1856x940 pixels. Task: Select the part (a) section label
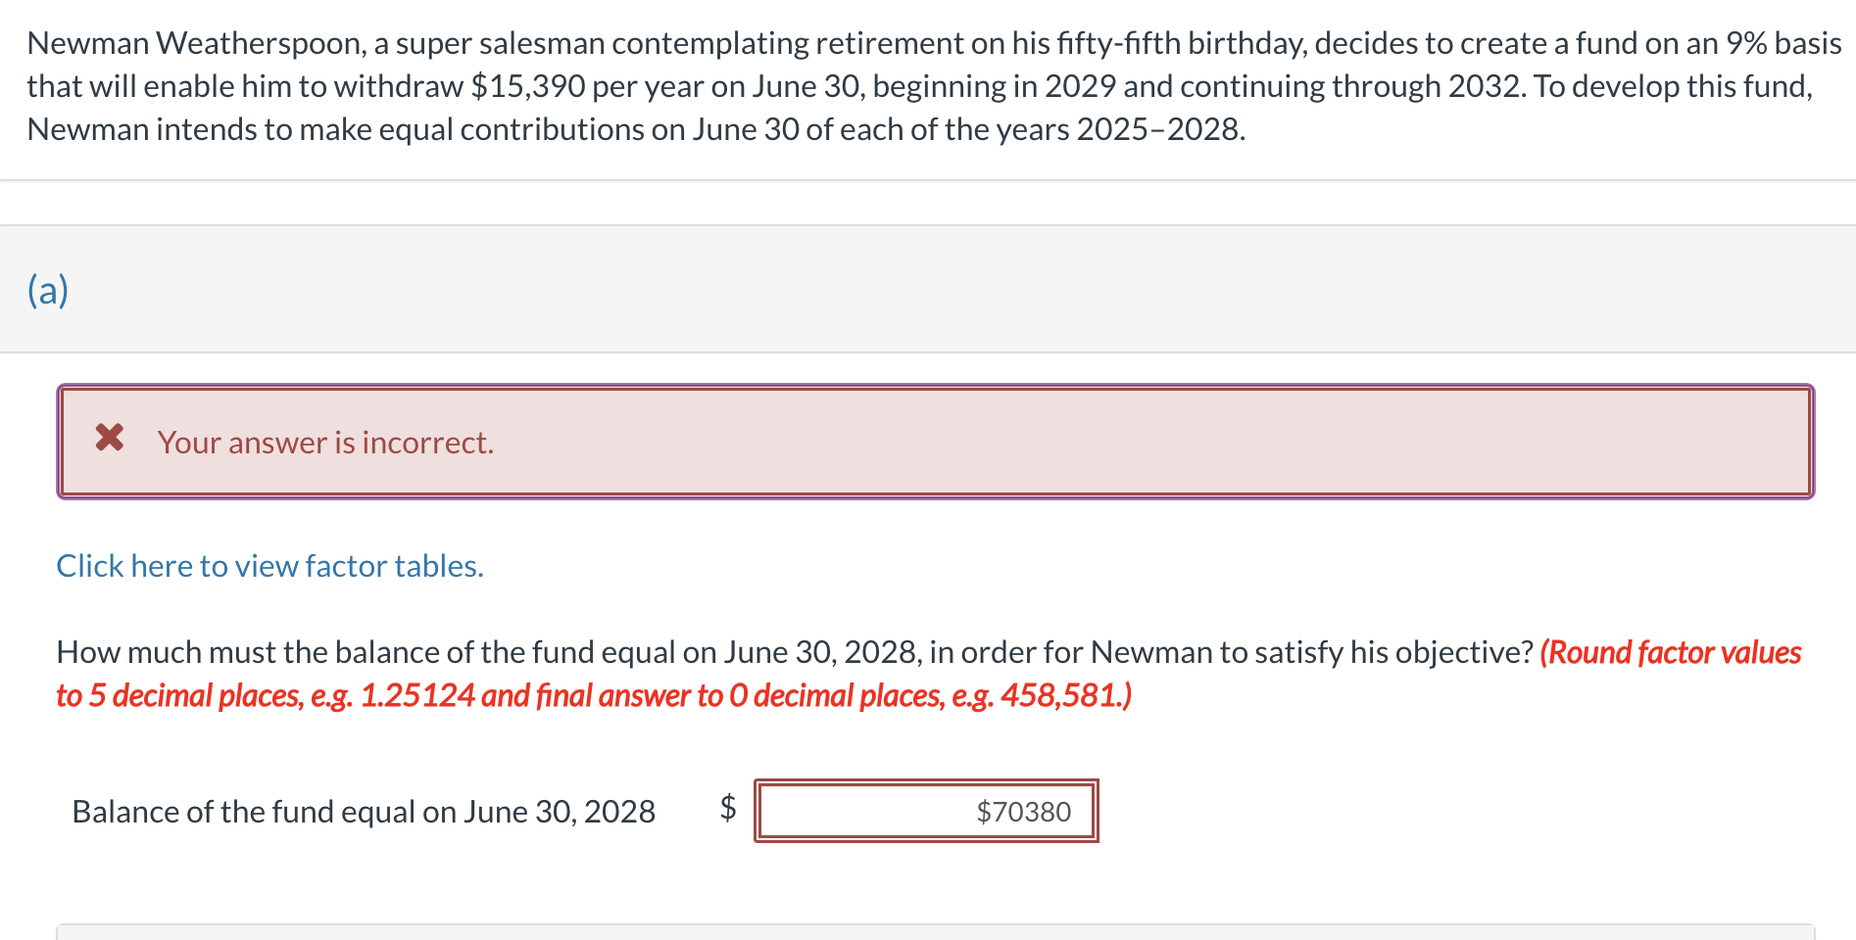pos(48,290)
